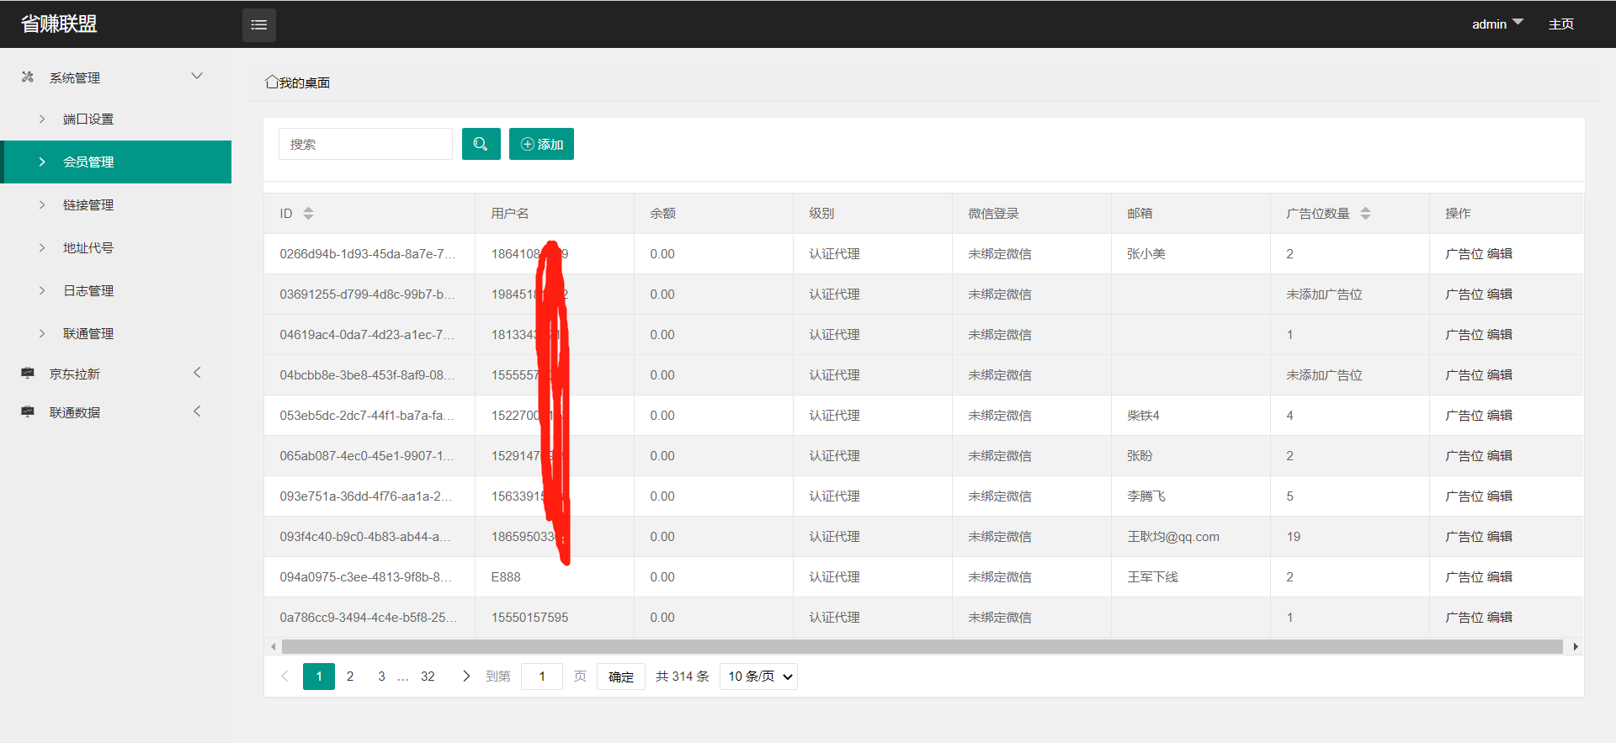Expand the 联通数据 menu chevron
The image size is (1616, 743).
coord(197,411)
